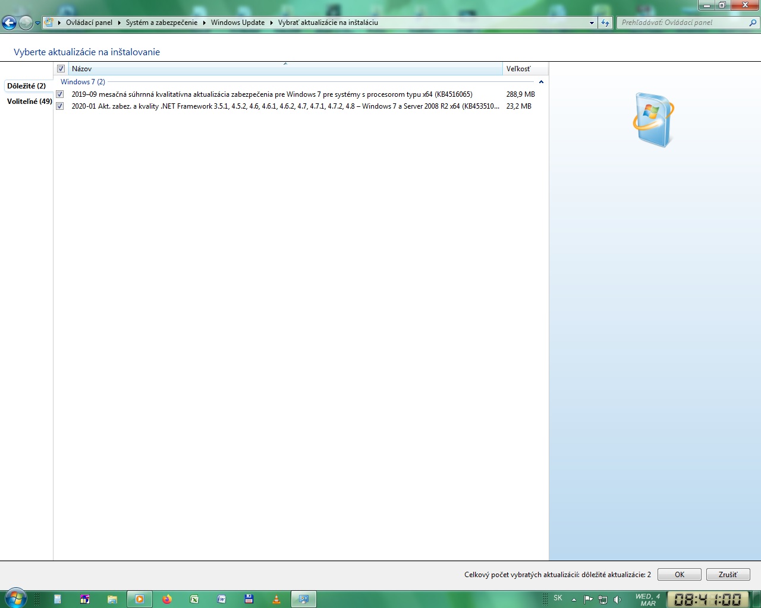Go back with the blue Back arrow
This screenshot has width=761, height=608.
click(x=9, y=23)
